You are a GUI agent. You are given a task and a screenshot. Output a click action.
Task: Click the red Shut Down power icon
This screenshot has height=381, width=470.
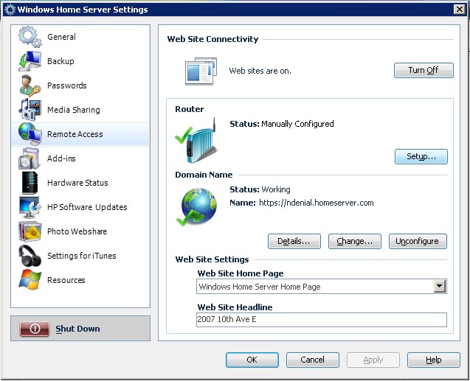pyautogui.click(x=35, y=329)
